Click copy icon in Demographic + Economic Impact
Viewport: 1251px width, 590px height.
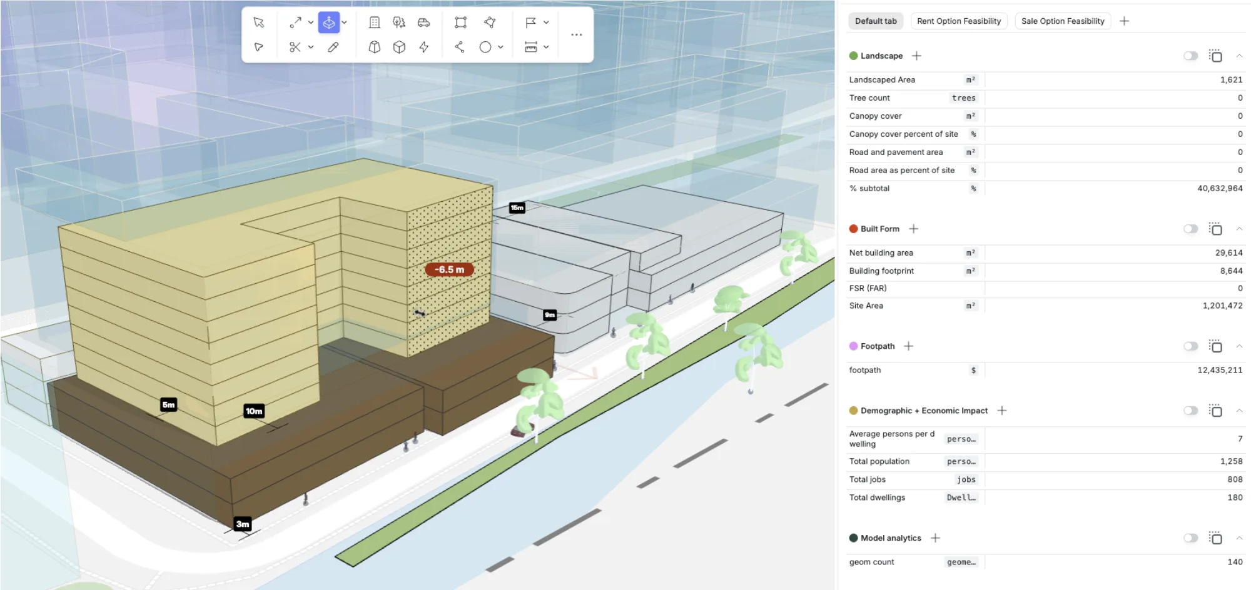click(x=1215, y=411)
